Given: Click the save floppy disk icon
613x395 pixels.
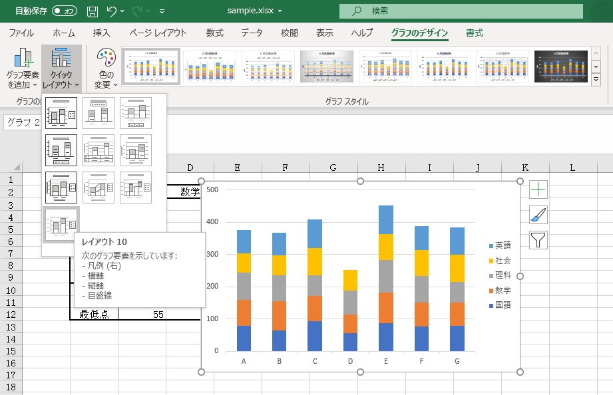Looking at the screenshot, I should (x=93, y=11).
